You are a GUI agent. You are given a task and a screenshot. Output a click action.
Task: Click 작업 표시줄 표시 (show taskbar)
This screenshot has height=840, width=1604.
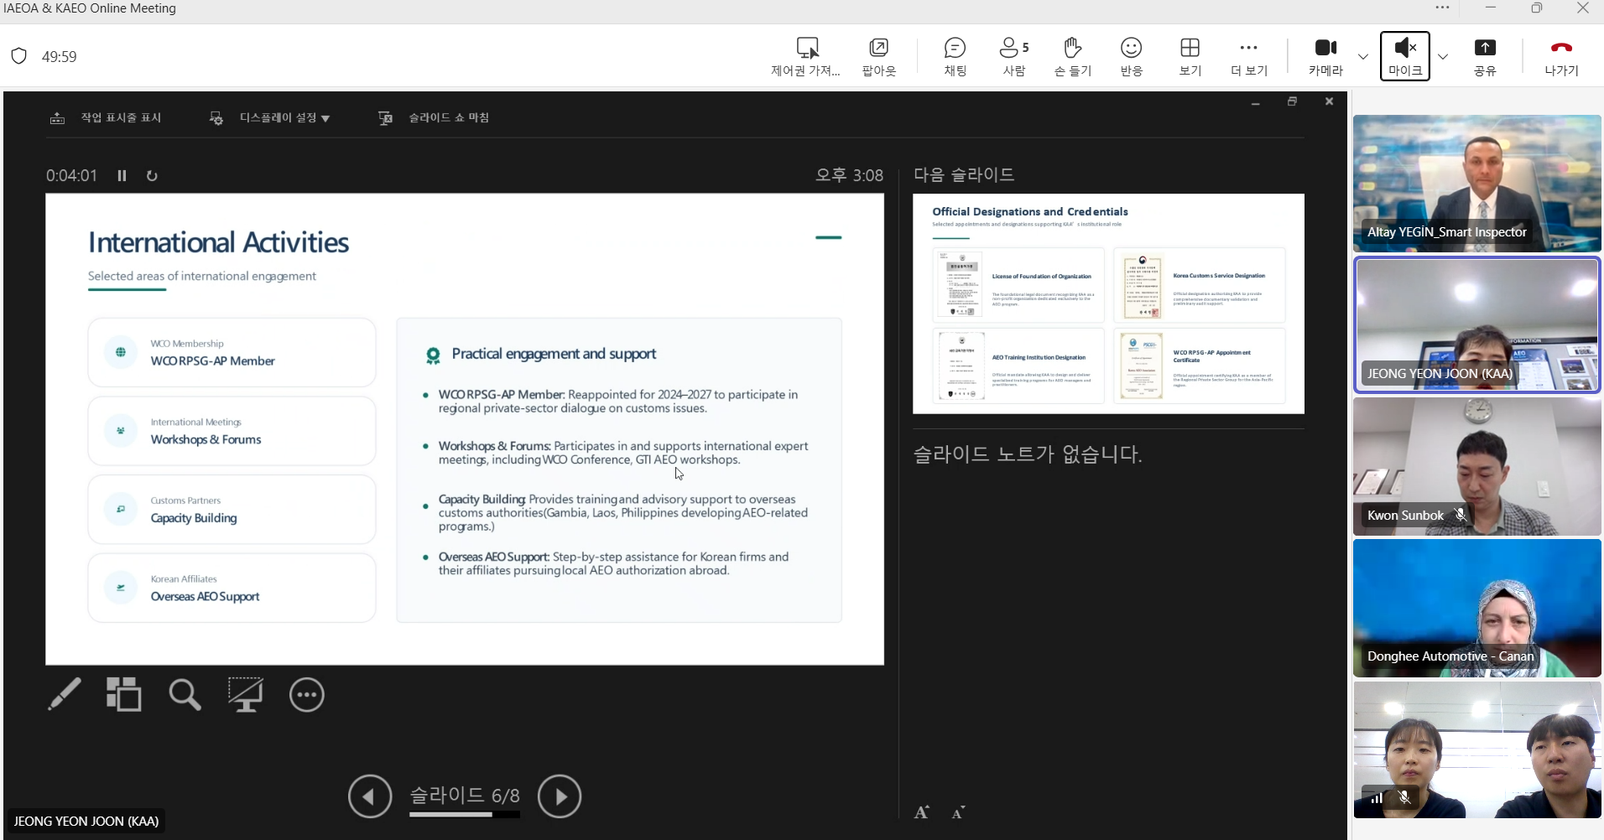tap(106, 118)
